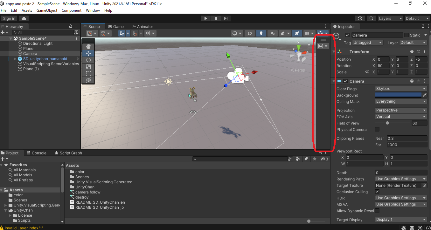The width and height of the screenshot is (431, 230).
Task: Select the Hand (pan) tool
Action: pyautogui.click(x=88, y=46)
